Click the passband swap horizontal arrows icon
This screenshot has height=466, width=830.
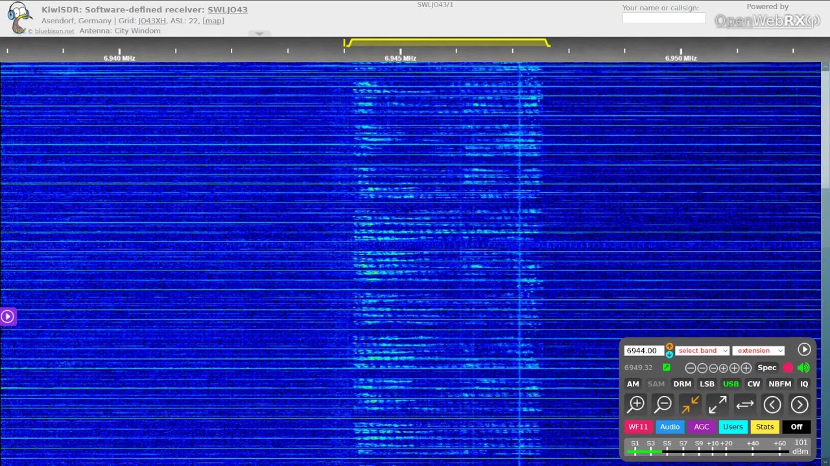(744, 405)
